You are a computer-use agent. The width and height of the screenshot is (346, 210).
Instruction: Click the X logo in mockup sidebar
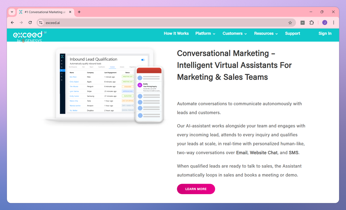(62, 57)
